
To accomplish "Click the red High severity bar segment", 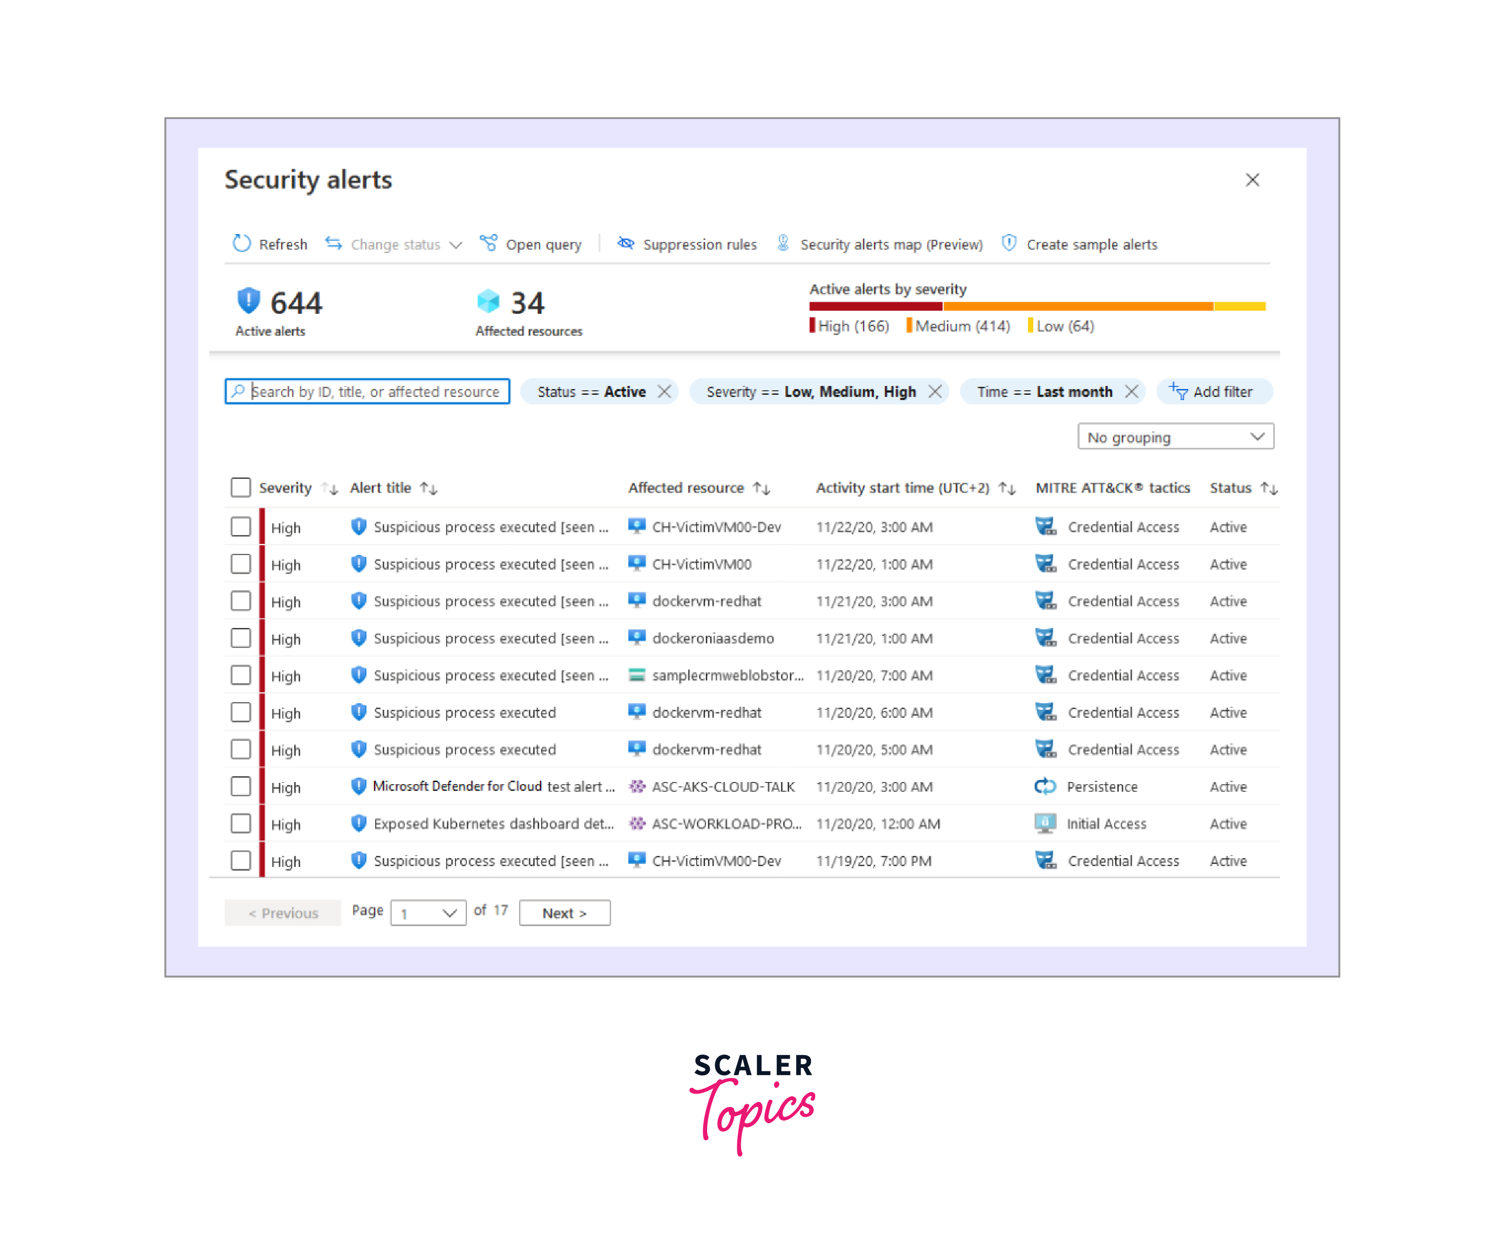I will [875, 306].
